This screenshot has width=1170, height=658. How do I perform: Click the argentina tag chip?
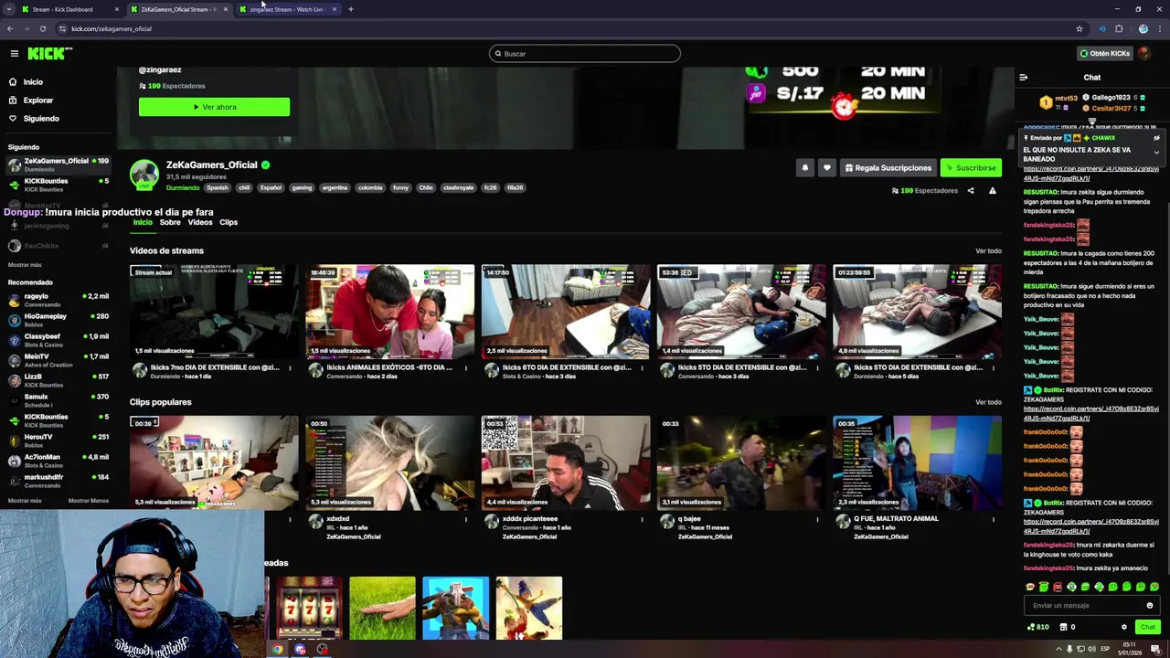(335, 188)
